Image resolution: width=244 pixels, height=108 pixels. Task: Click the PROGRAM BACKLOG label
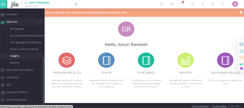coord(67,73)
